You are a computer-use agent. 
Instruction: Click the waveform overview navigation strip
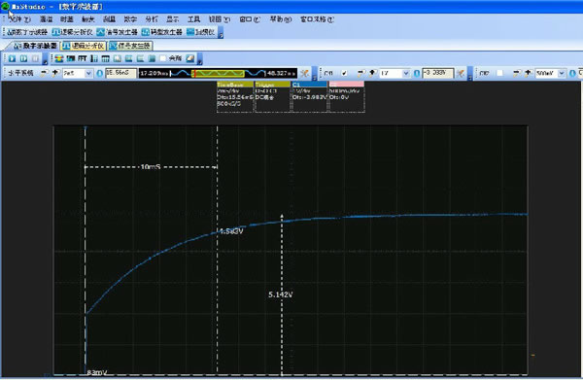(x=218, y=73)
